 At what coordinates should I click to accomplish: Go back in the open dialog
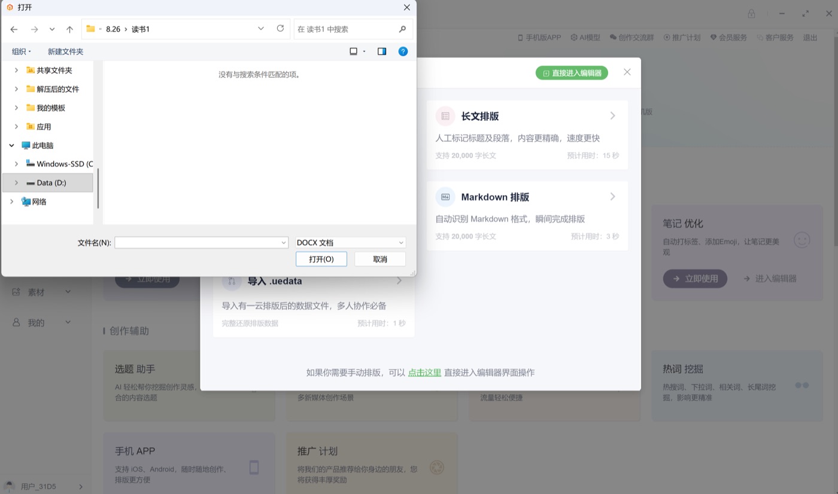pyautogui.click(x=14, y=29)
